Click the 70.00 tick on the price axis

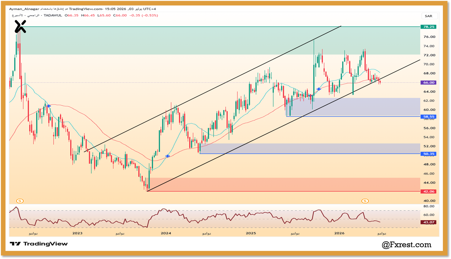click(429, 64)
